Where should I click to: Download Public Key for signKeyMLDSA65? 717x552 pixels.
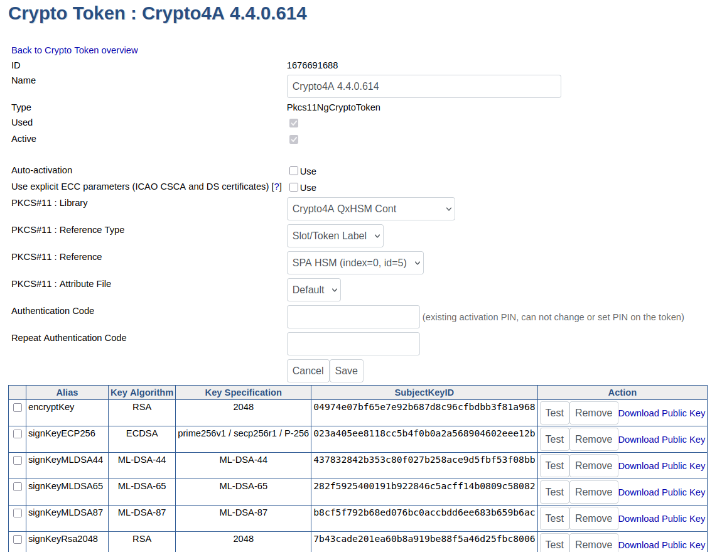point(661,492)
